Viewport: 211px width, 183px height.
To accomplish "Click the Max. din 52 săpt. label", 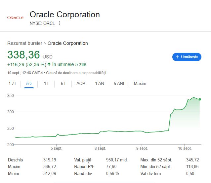I will pyautogui.click(x=156, y=160).
